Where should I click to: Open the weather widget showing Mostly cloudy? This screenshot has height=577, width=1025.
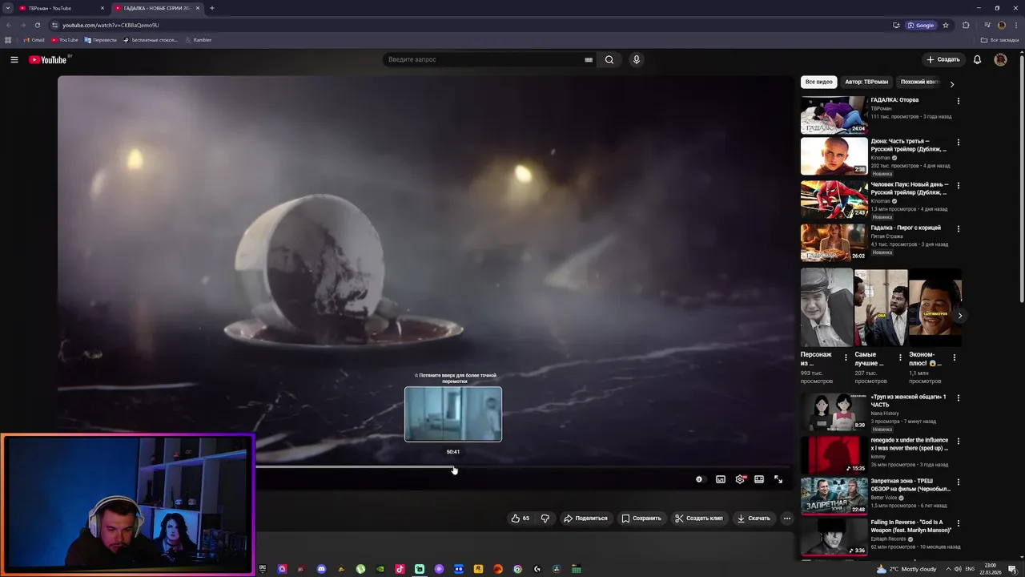coord(907,569)
